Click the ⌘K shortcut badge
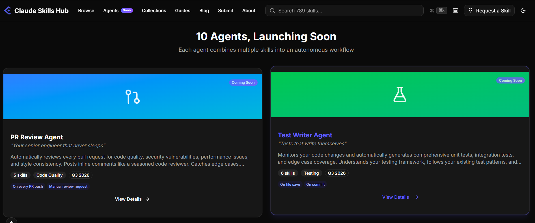Viewport: 535px width, 223px height. pos(442,10)
